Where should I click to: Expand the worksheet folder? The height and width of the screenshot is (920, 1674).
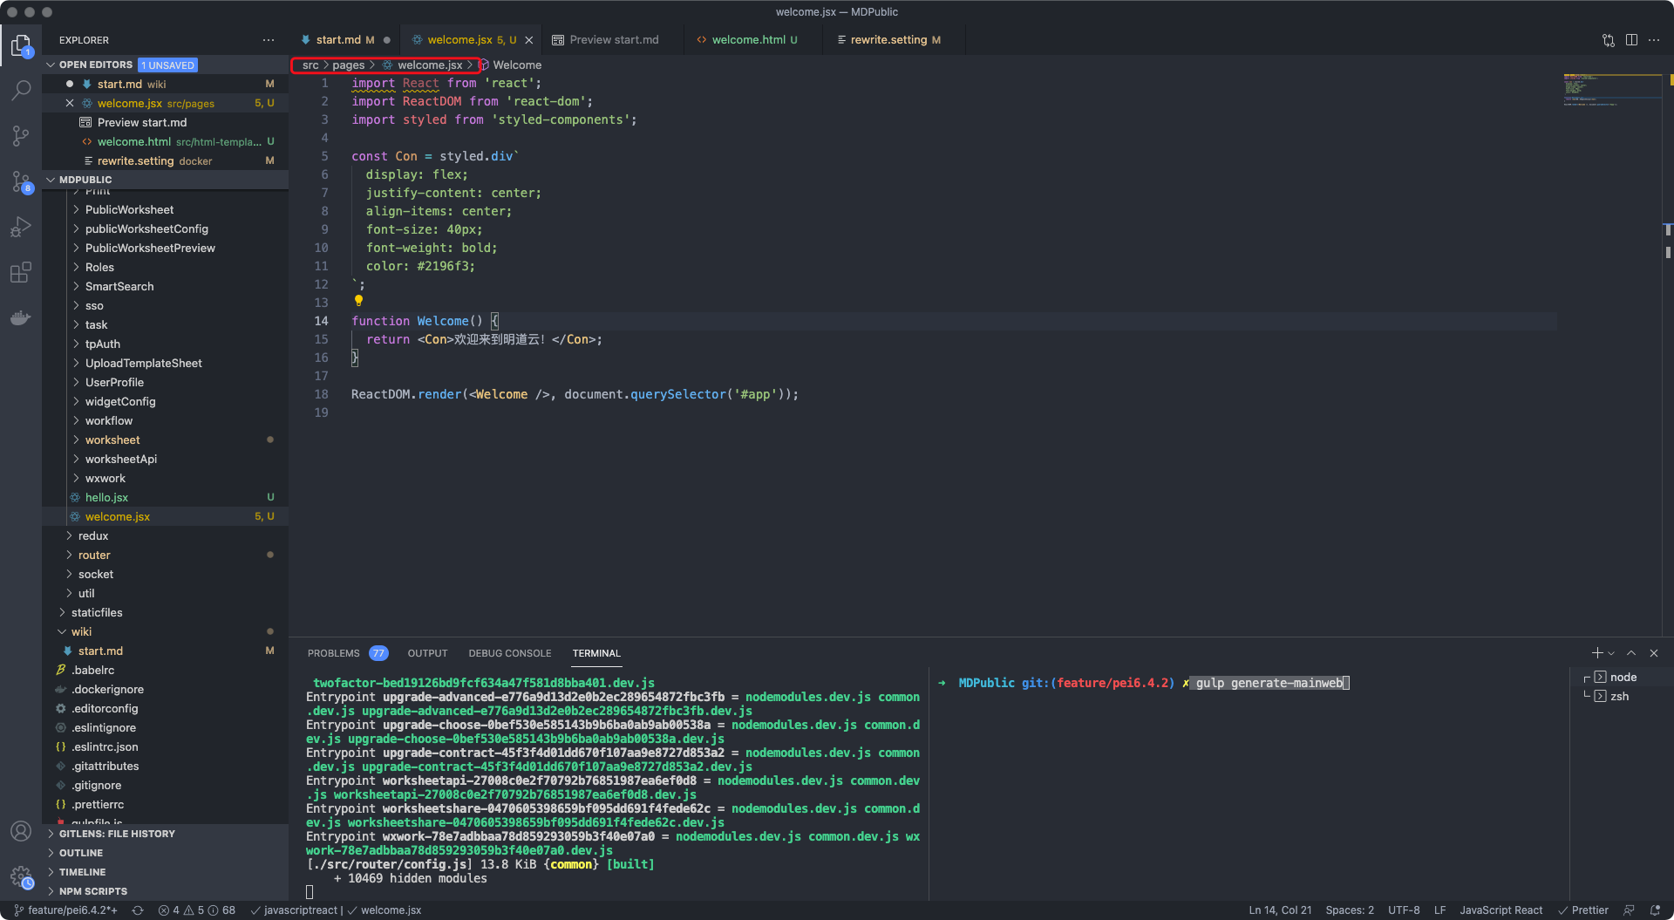[112, 440]
